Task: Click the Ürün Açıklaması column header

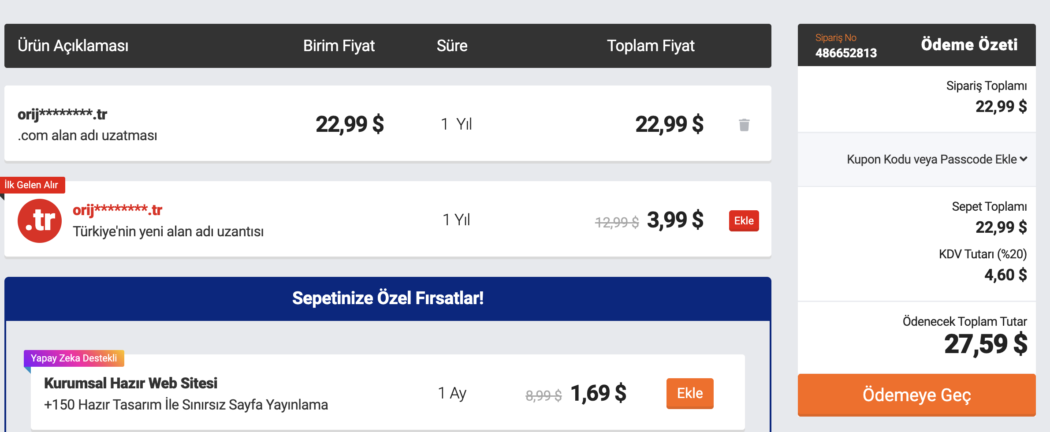Action: click(73, 46)
